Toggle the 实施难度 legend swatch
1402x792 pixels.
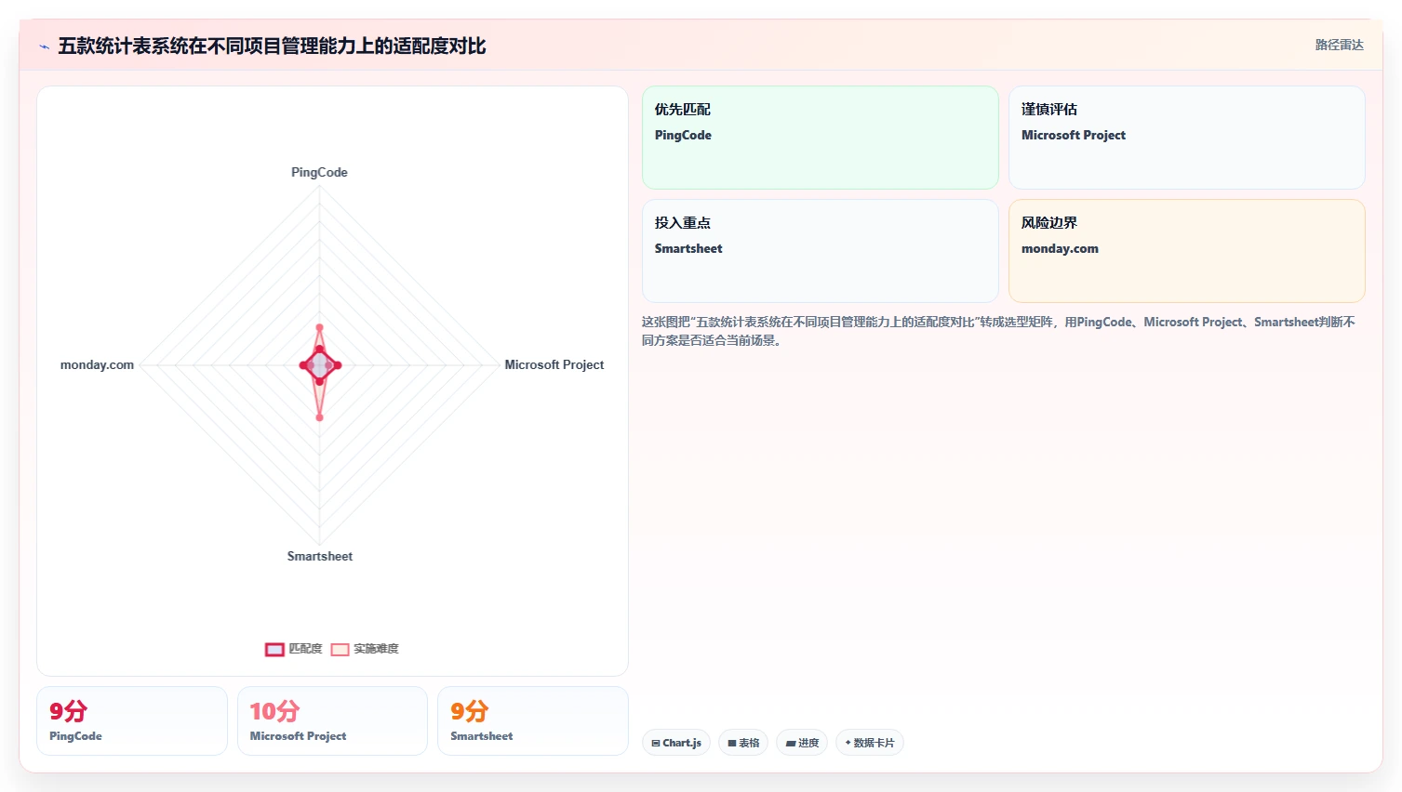point(340,650)
